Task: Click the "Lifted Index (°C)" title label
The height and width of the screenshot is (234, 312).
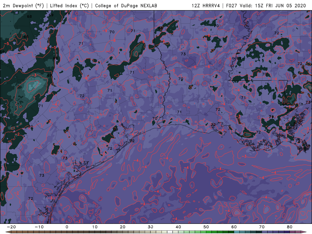Action: (69, 5)
